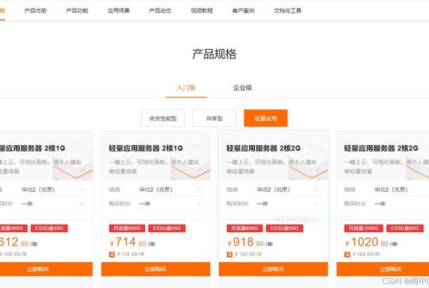Click the ESSD盘50G badge in the ¥714 card

coord(167,228)
